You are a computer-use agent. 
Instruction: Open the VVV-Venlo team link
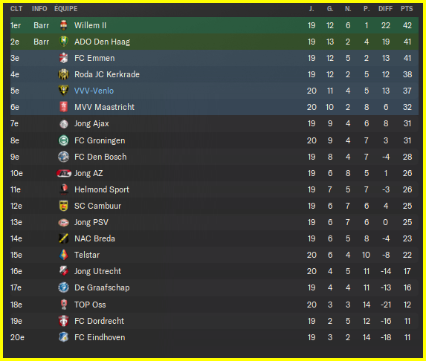click(94, 91)
